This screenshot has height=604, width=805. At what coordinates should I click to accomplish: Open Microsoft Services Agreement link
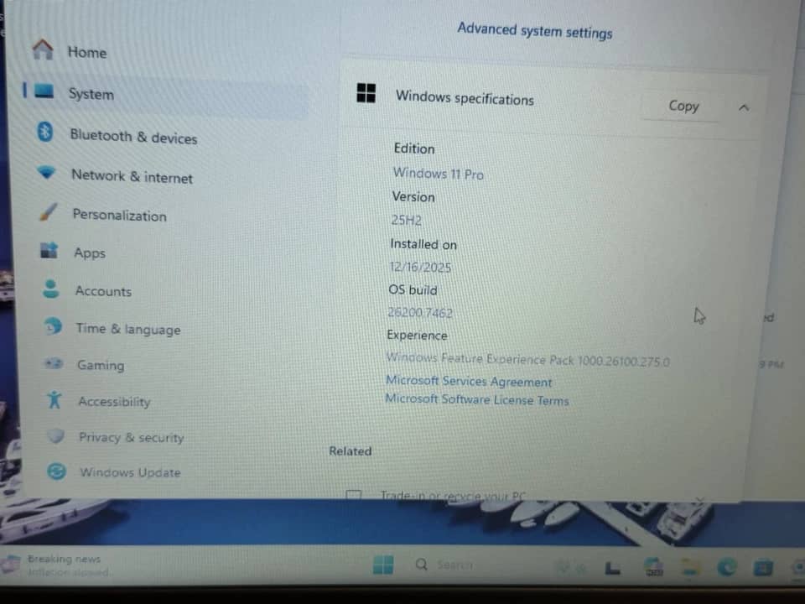coord(469,381)
